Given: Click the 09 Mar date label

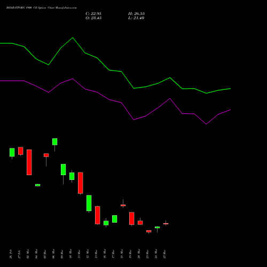Looking at the screenshot, I should point(62,254).
